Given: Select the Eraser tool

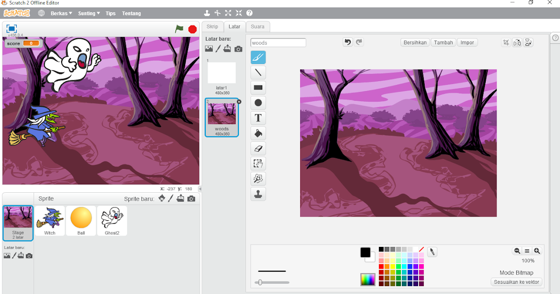Looking at the screenshot, I should point(258,148).
